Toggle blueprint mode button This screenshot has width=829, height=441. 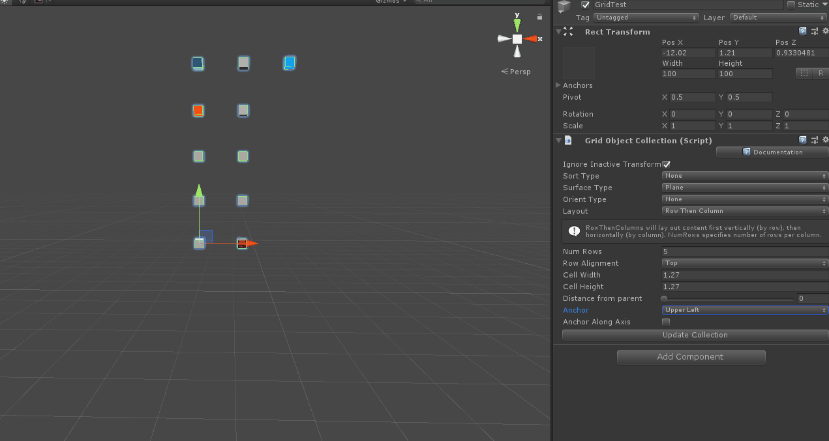coord(804,74)
